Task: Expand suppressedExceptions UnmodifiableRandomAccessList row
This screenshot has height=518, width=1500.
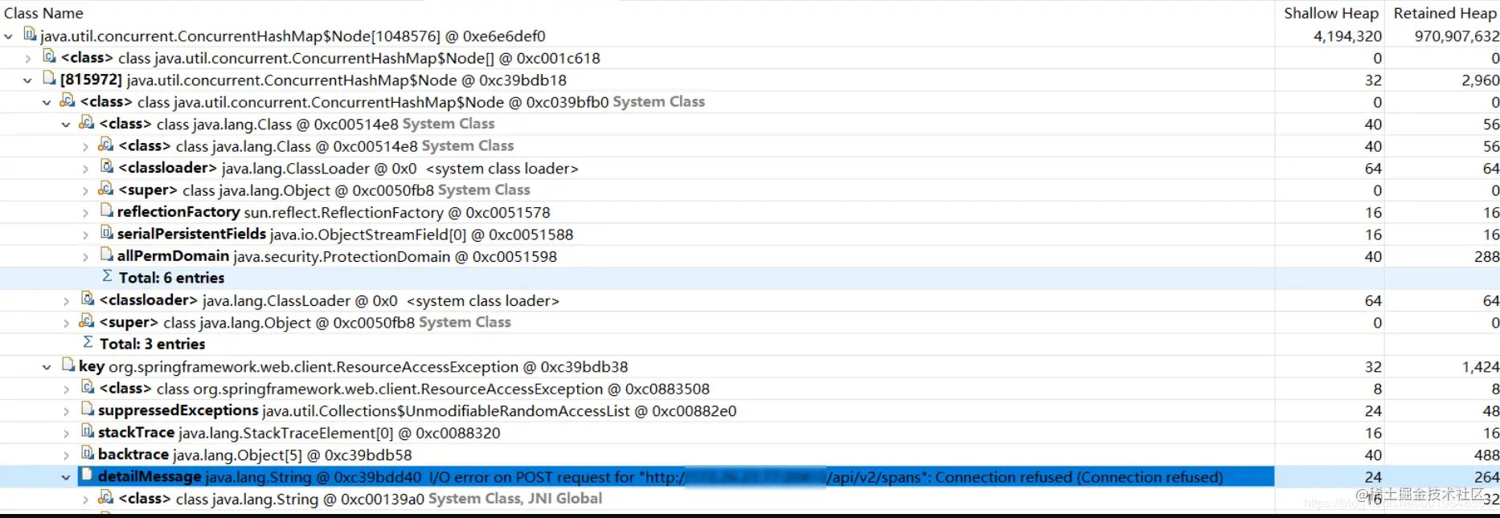Action: pyautogui.click(x=66, y=411)
